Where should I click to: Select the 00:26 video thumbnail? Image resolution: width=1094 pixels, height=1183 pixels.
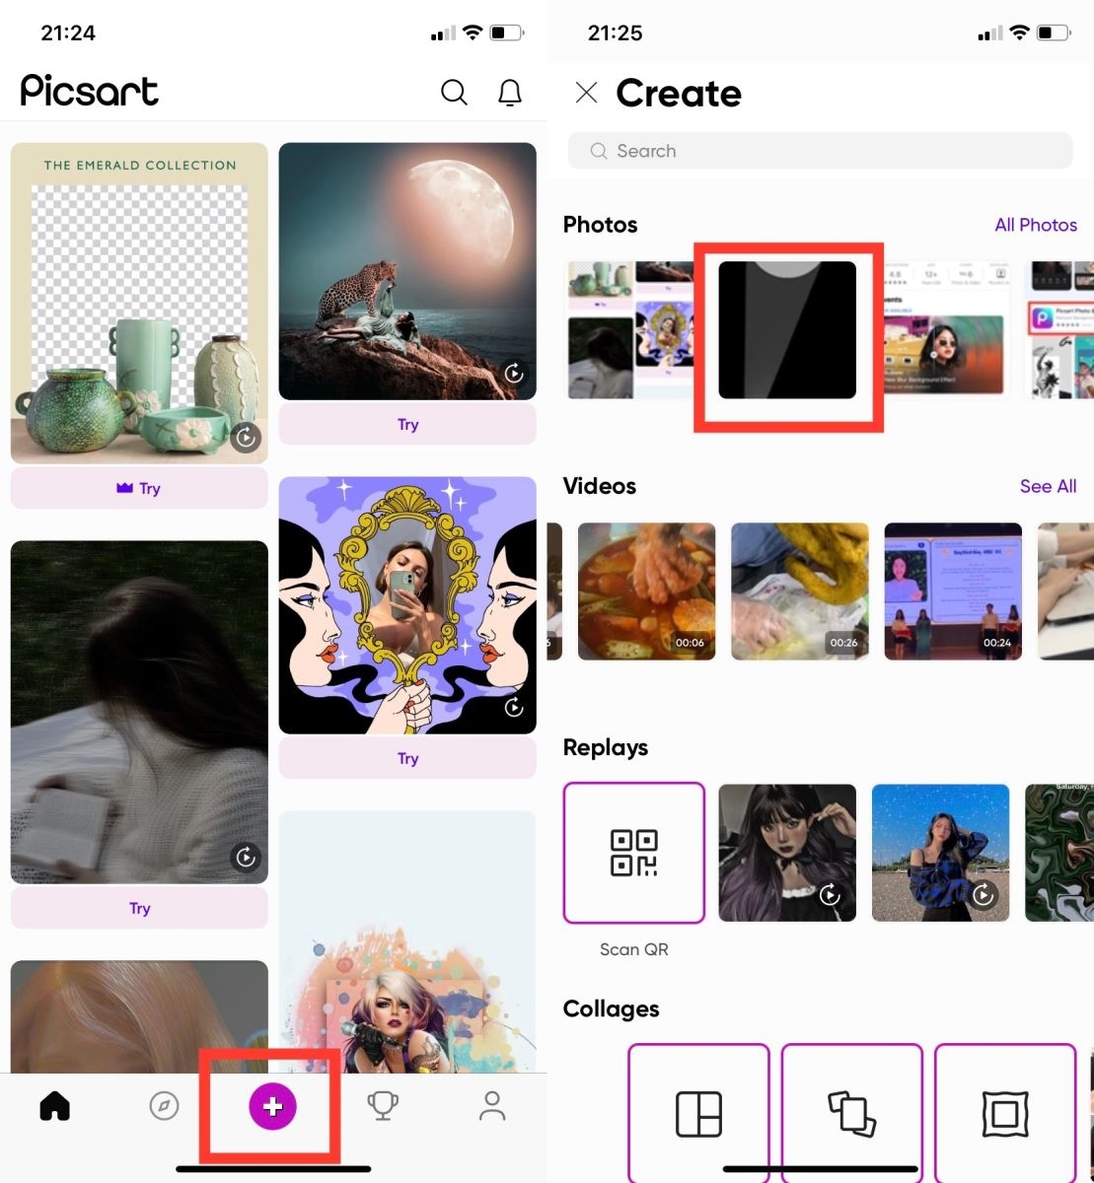[800, 591]
